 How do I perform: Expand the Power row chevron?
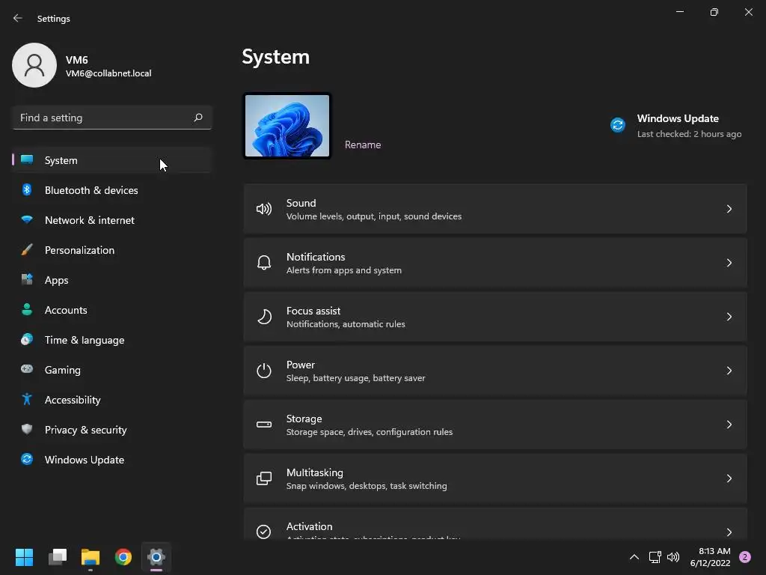click(729, 371)
